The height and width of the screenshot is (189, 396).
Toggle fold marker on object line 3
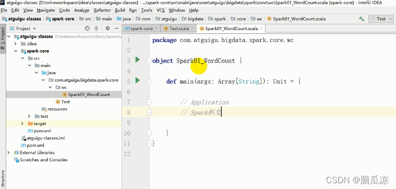click(149, 61)
